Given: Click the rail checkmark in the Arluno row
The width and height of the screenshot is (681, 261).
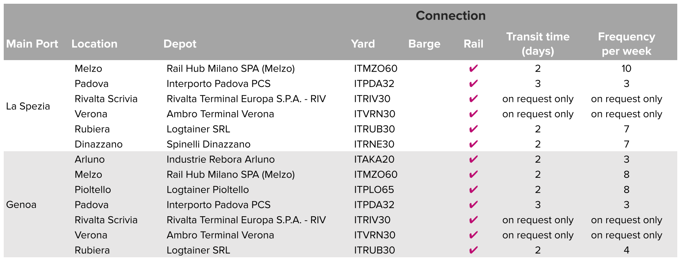Looking at the screenshot, I should click(x=473, y=159).
